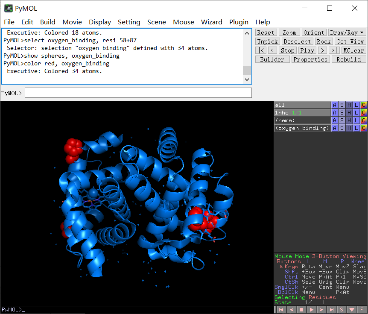This screenshot has width=368, height=314.
Task: Click the log scrollbar up arrow
Action: pyautogui.click(x=247, y=33)
